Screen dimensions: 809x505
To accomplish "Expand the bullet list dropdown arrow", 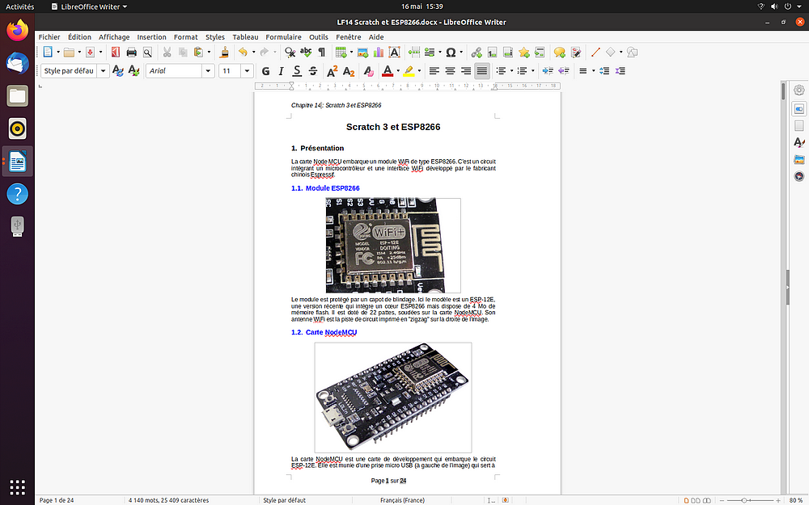I will [x=511, y=70].
